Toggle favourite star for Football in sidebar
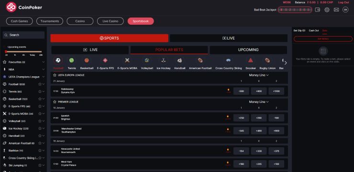The height and width of the screenshot is (172, 354). click(40, 84)
